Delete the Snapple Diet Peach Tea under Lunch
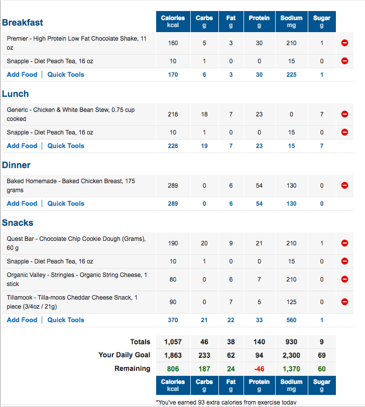Viewport: 365px width, 407px height. (344, 132)
